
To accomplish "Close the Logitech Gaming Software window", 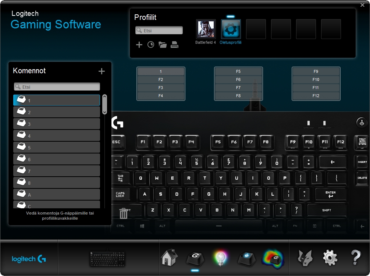I will (x=362, y=5).
